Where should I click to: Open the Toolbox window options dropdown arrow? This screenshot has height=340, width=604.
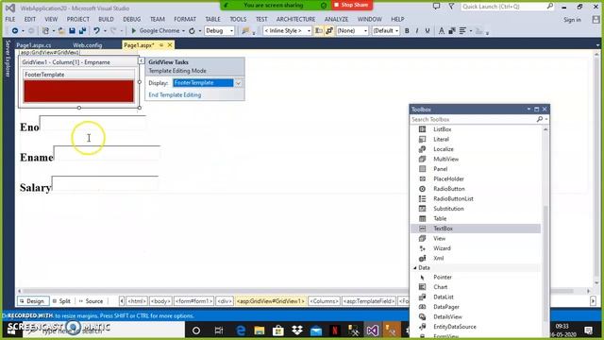(x=528, y=110)
